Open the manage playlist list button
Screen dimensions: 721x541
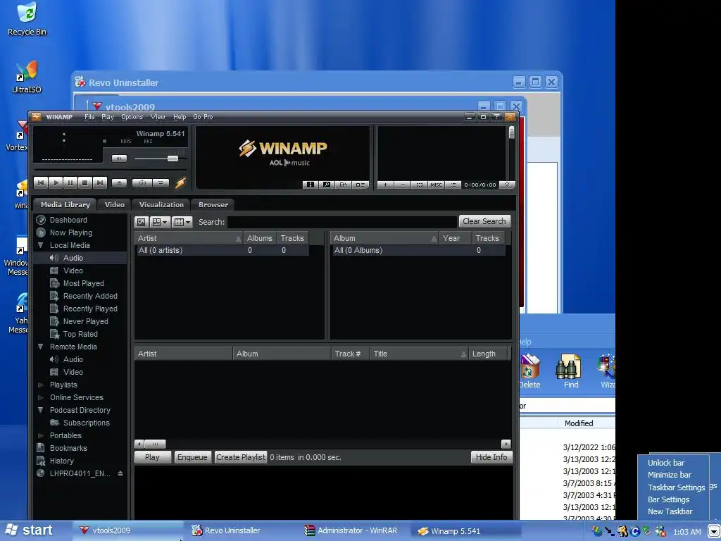point(453,185)
